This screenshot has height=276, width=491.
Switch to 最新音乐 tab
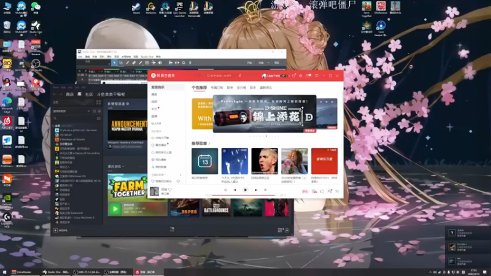coord(266,88)
